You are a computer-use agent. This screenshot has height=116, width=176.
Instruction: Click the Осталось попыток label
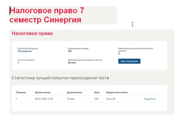click(26, 60)
